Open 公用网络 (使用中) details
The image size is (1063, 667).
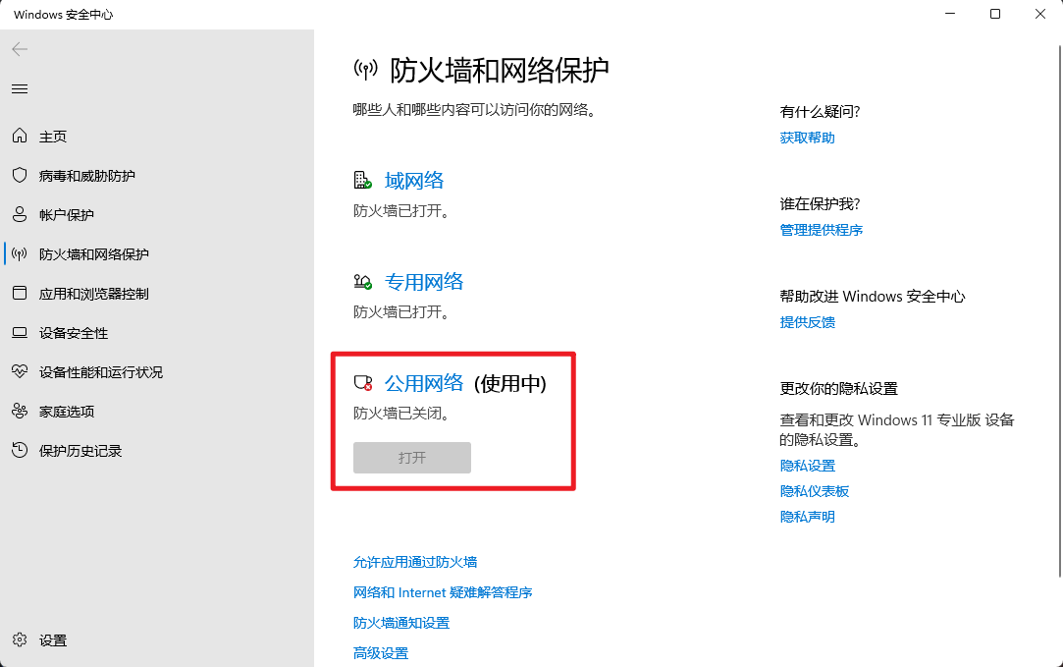(x=424, y=383)
